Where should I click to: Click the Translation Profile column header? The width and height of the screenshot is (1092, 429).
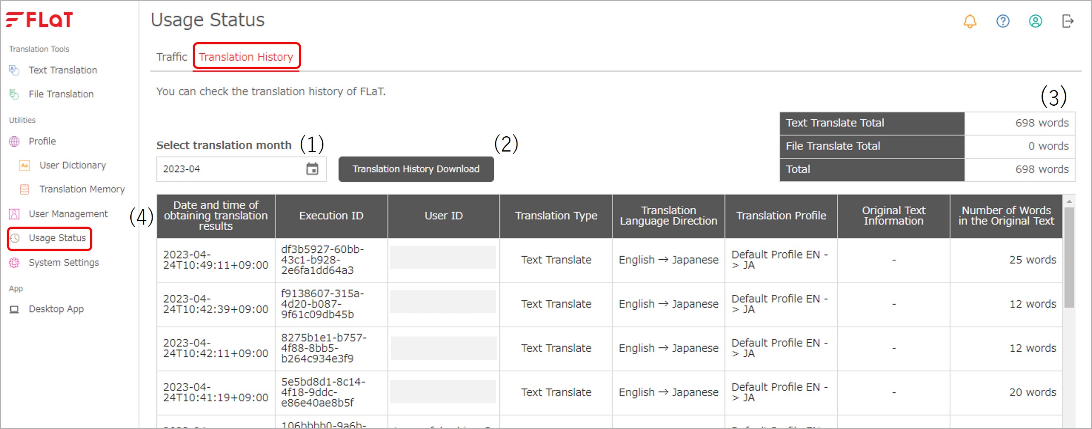tap(781, 216)
